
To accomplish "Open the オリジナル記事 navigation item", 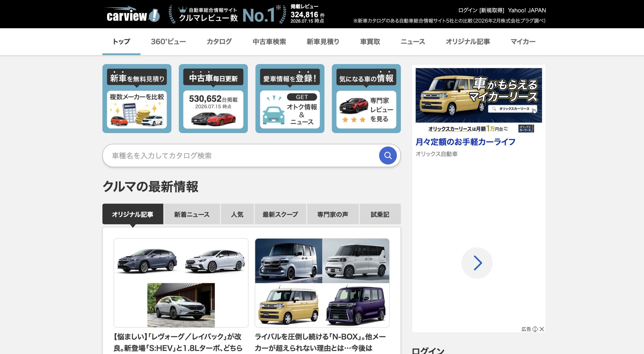I will pos(468,42).
